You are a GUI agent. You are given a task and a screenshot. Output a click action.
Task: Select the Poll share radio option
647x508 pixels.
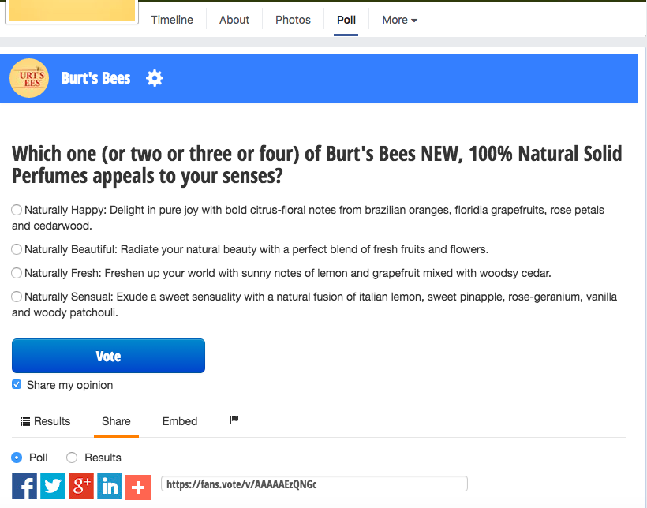[17, 458]
